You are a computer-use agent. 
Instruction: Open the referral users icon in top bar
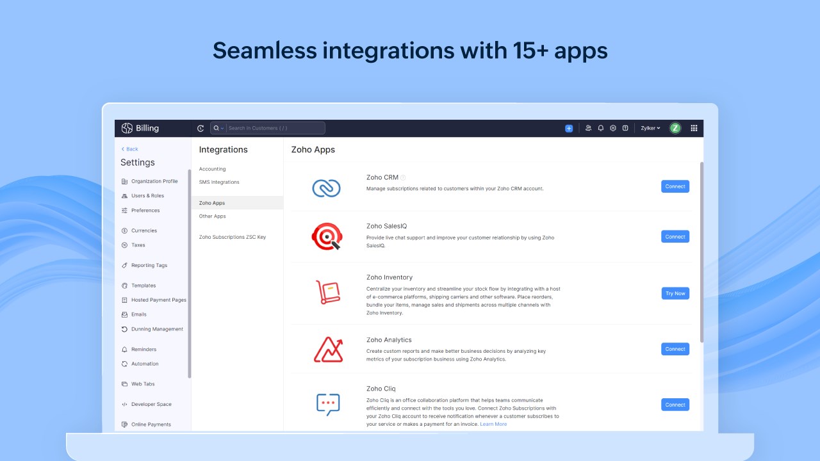click(589, 128)
